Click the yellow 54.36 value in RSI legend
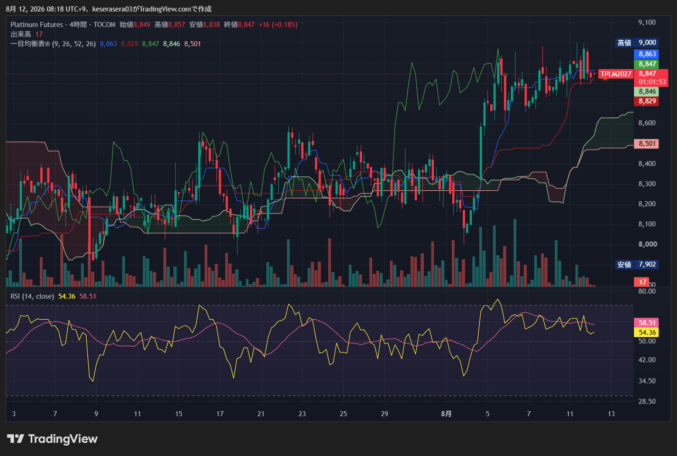677x456 pixels. pos(67,296)
